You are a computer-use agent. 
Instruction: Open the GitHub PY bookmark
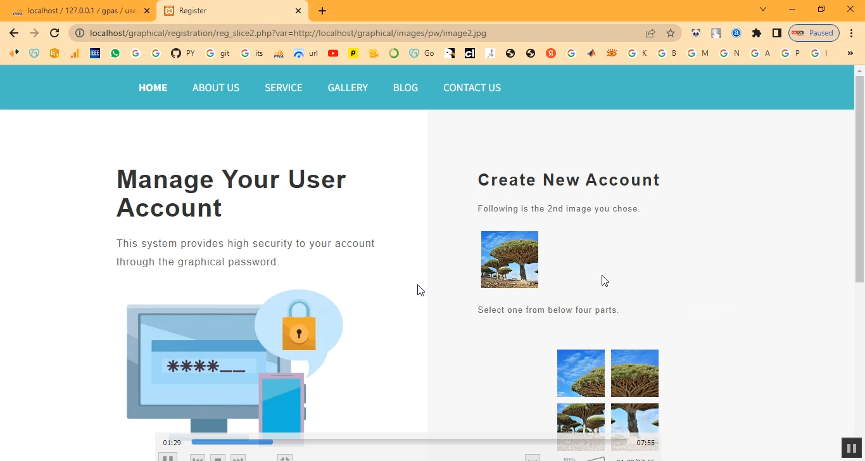click(182, 53)
